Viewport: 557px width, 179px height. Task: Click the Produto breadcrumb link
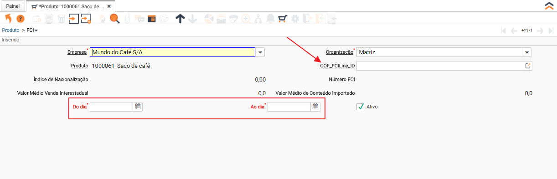click(x=10, y=30)
